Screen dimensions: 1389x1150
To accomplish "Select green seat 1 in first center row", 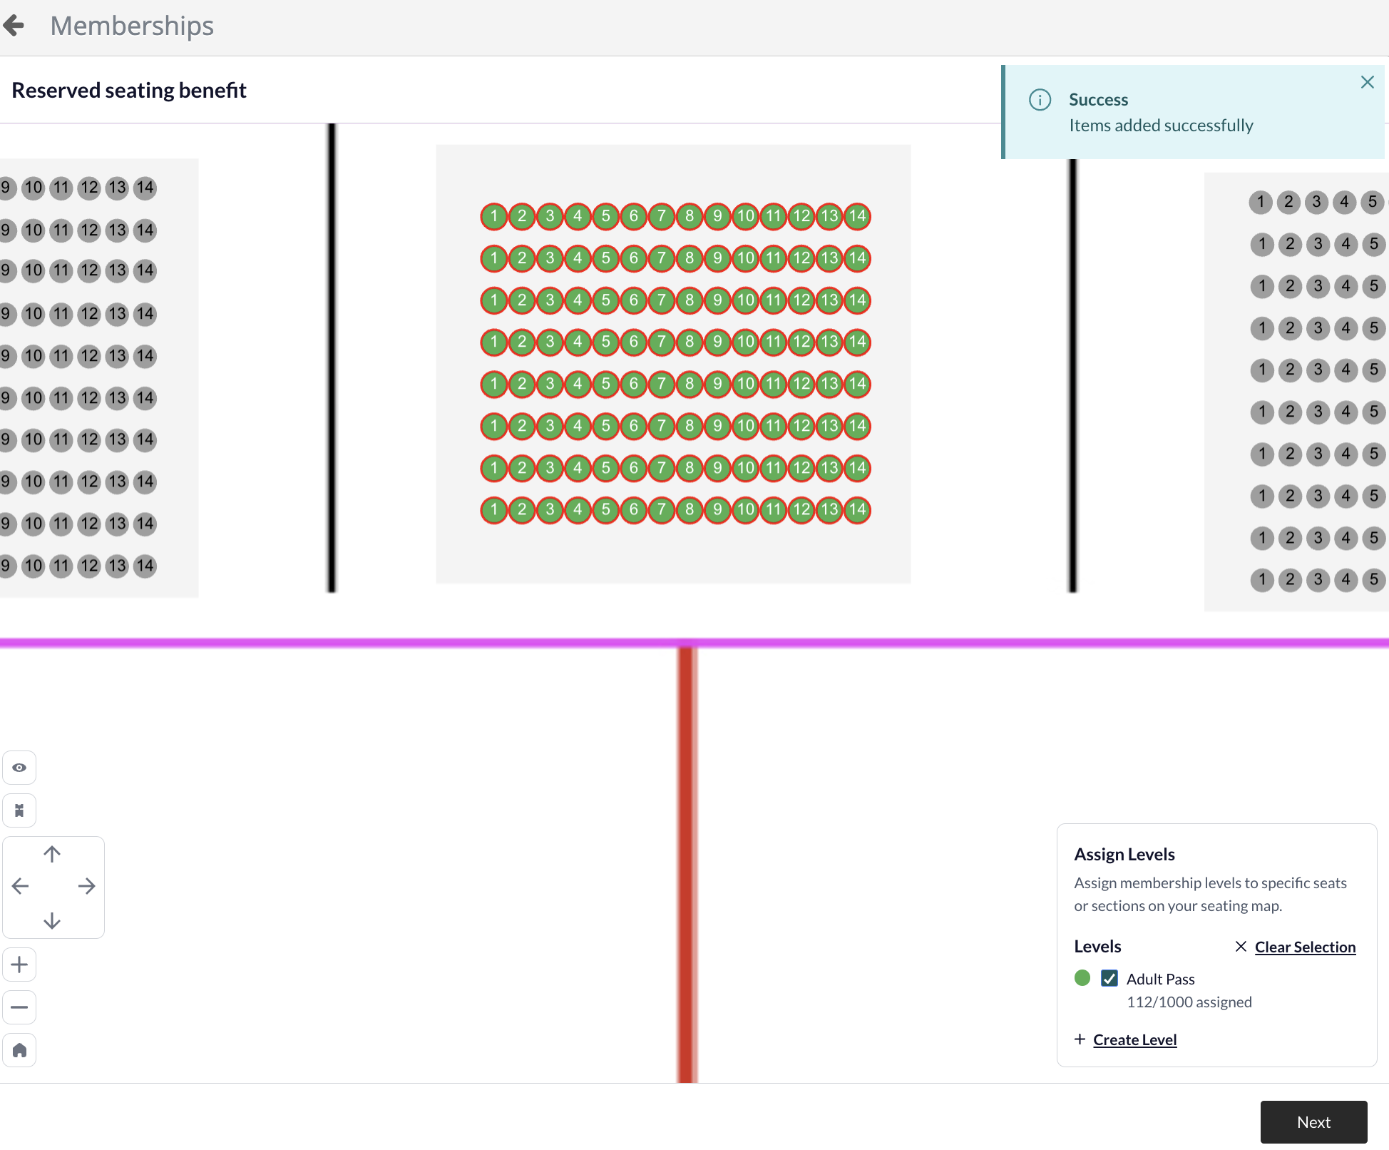I will 493,216.
